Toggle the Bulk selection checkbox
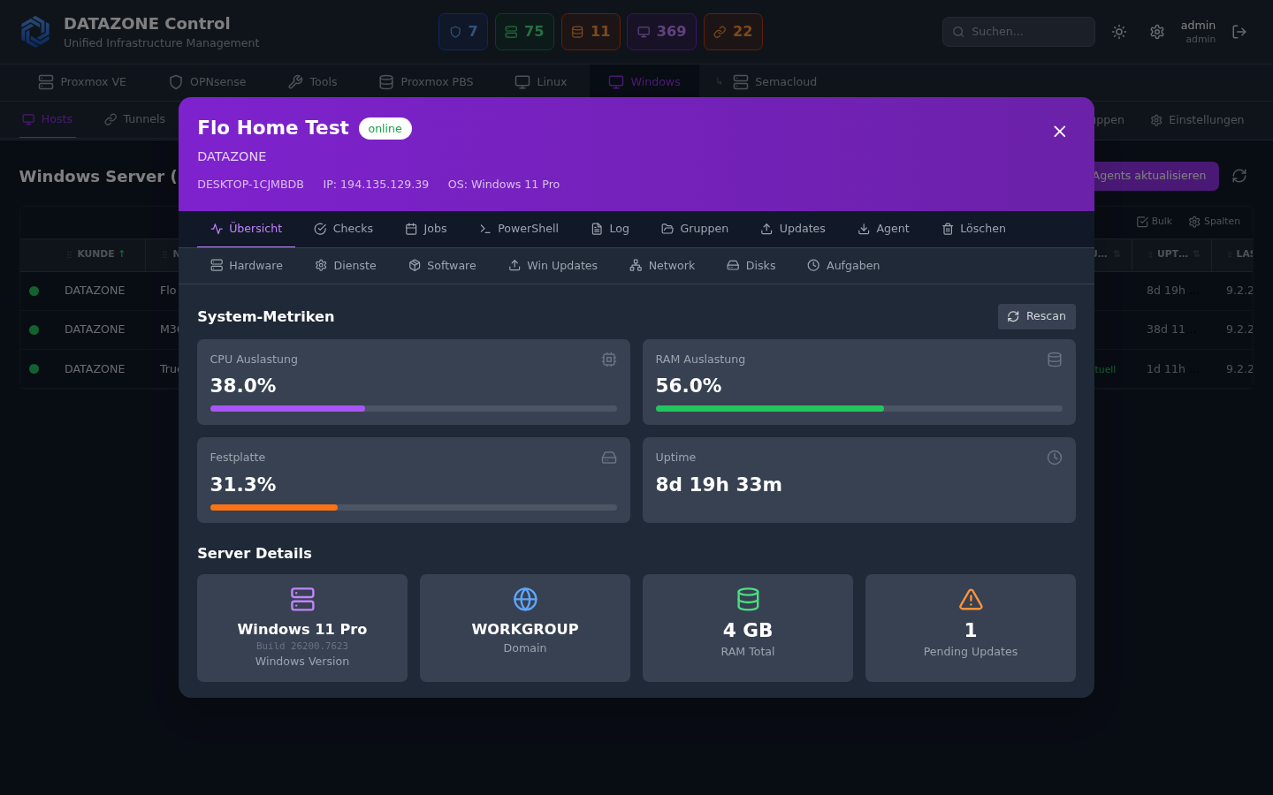This screenshot has width=1273, height=795. (x=1153, y=221)
